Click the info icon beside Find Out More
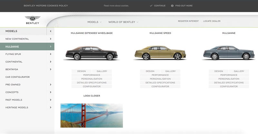 coord(172,5)
